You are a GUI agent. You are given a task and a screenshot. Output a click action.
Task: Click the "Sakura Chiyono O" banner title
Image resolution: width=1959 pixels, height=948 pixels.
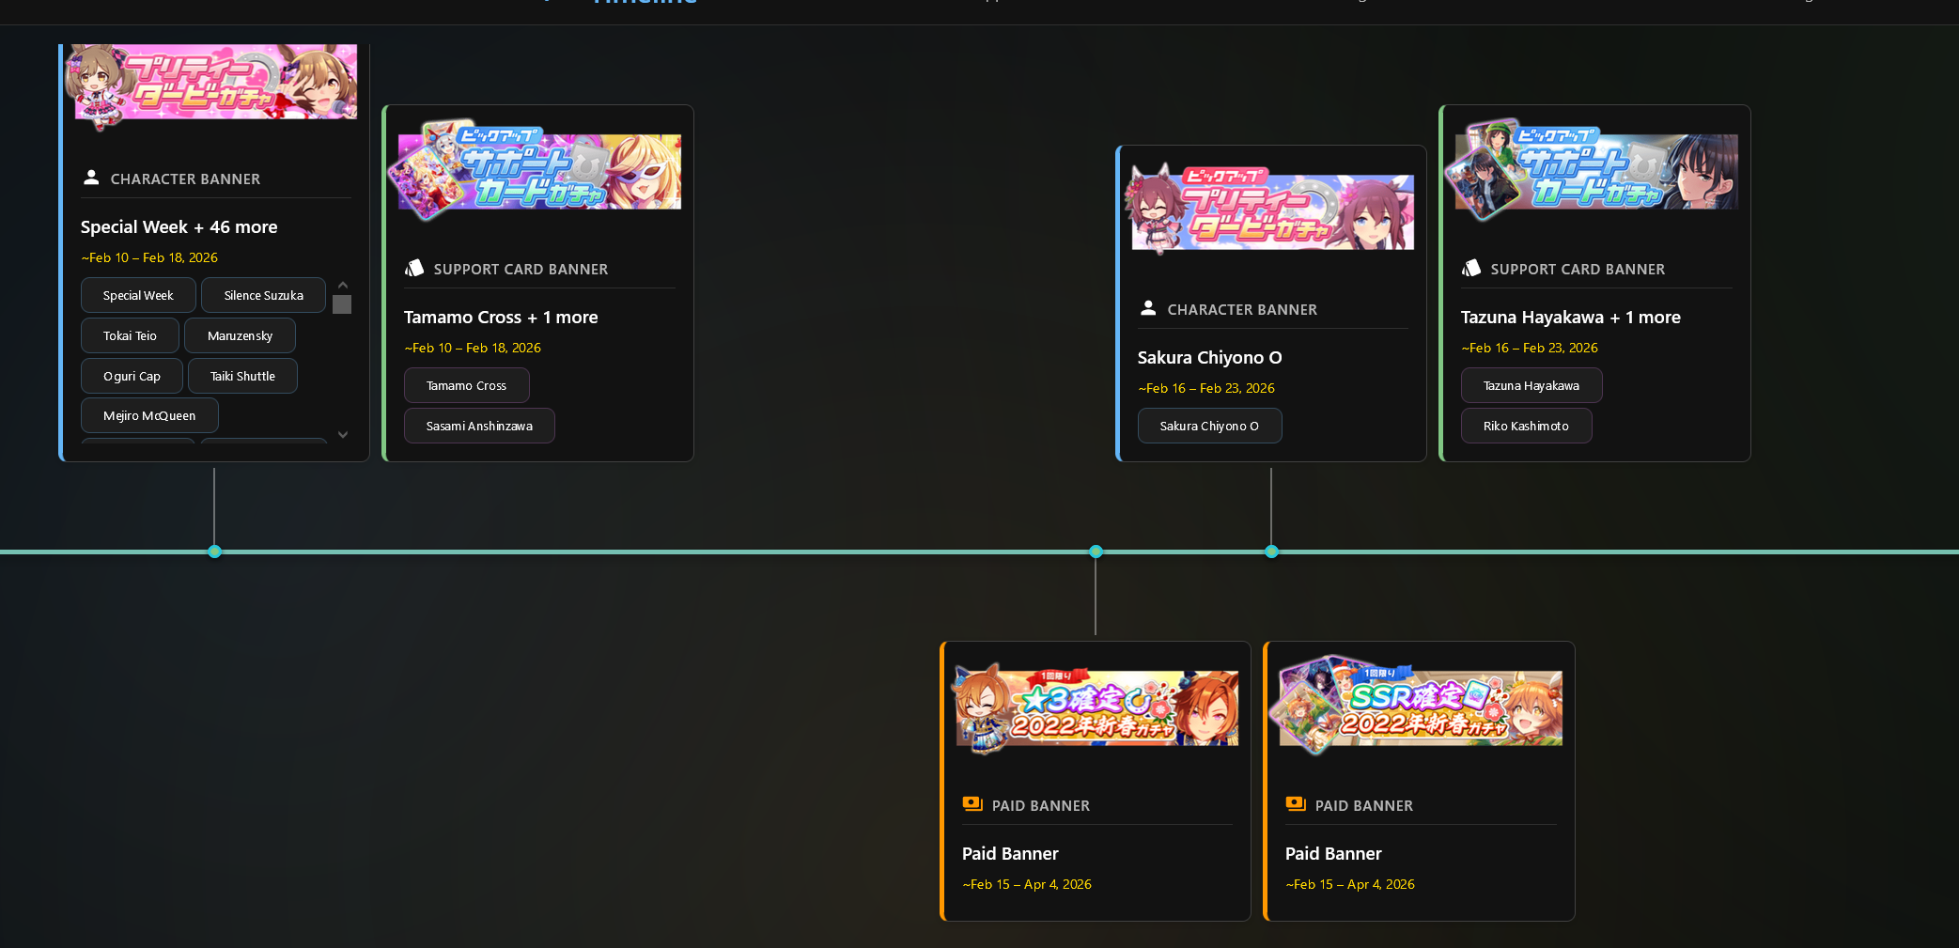click(x=1209, y=357)
